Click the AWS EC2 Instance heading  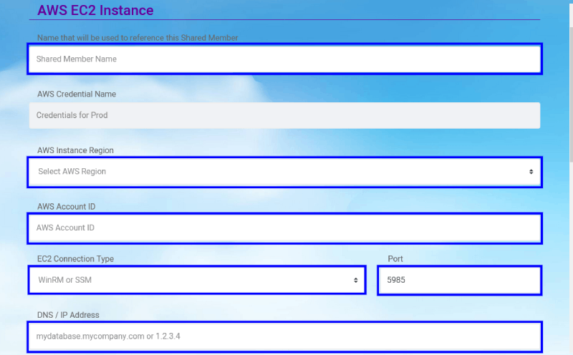(95, 10)
